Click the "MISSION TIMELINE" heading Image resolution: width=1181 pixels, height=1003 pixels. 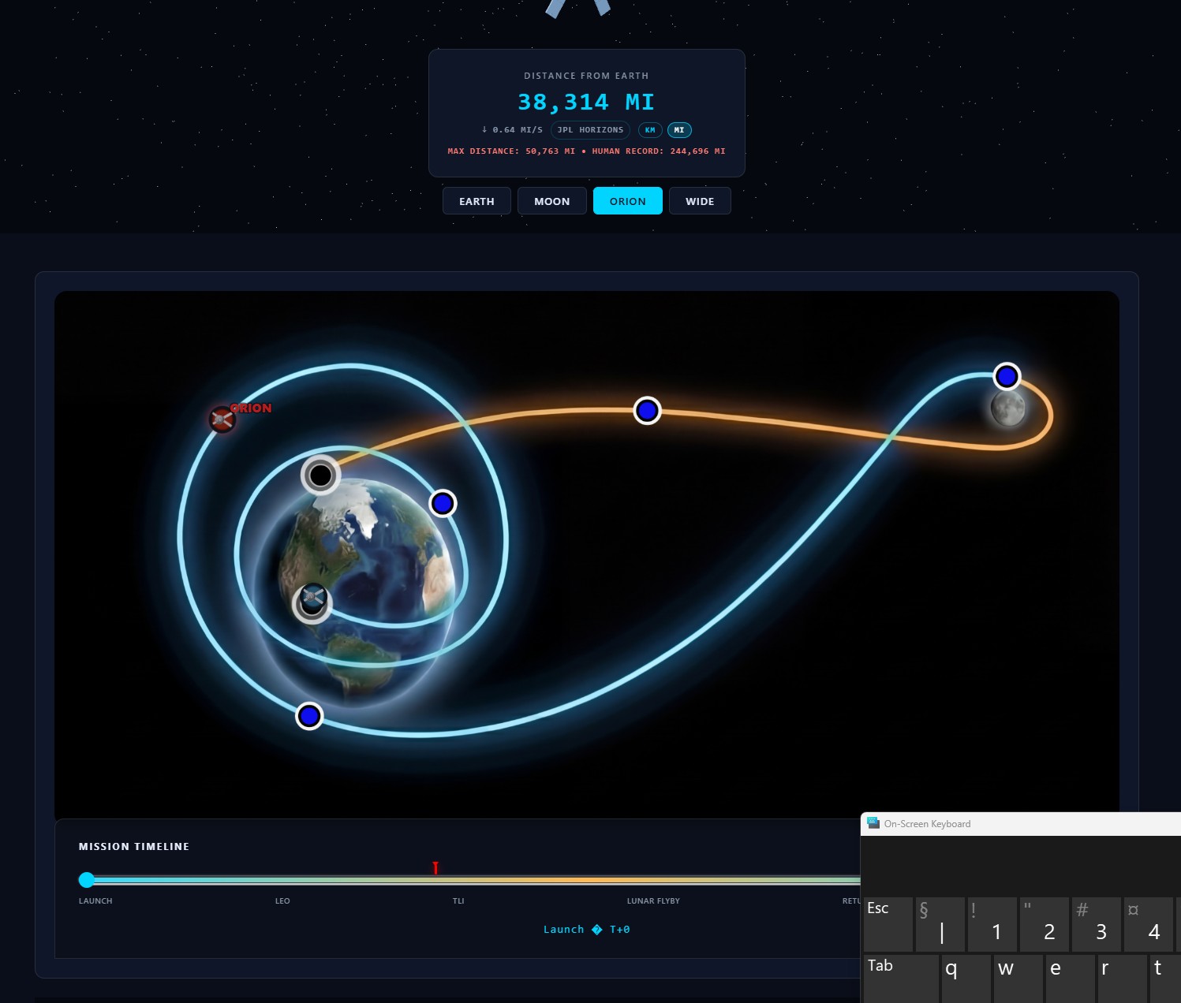[134, 847]
